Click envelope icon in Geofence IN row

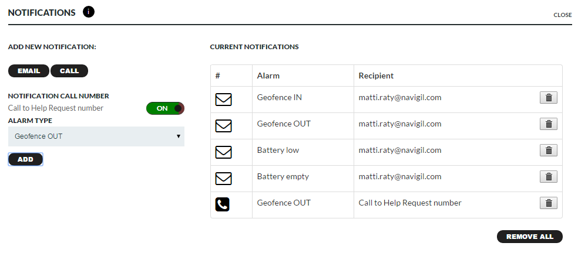[224, 100]
